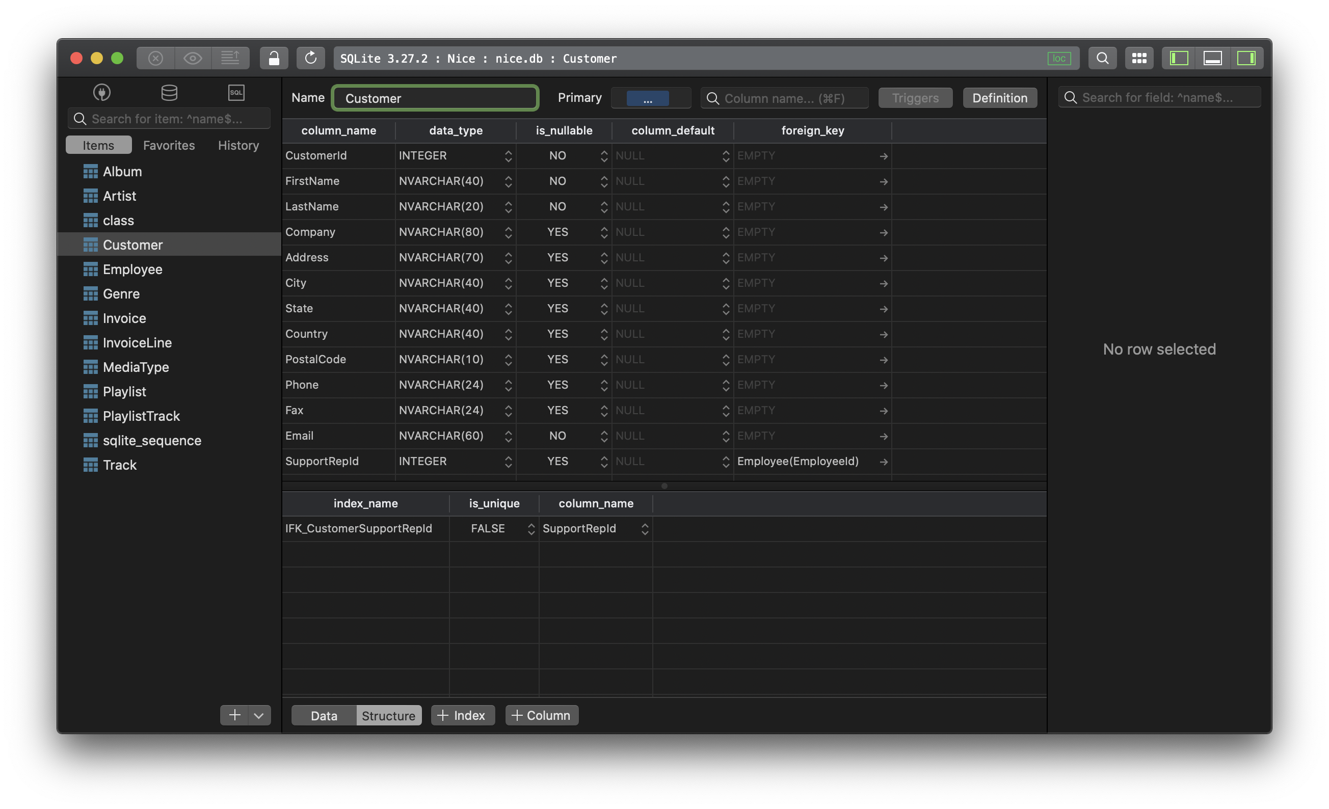This screenshot has width=1329, height=809.
Task: Select the search icon in toolbar
Action: [x=1100, y=57]
